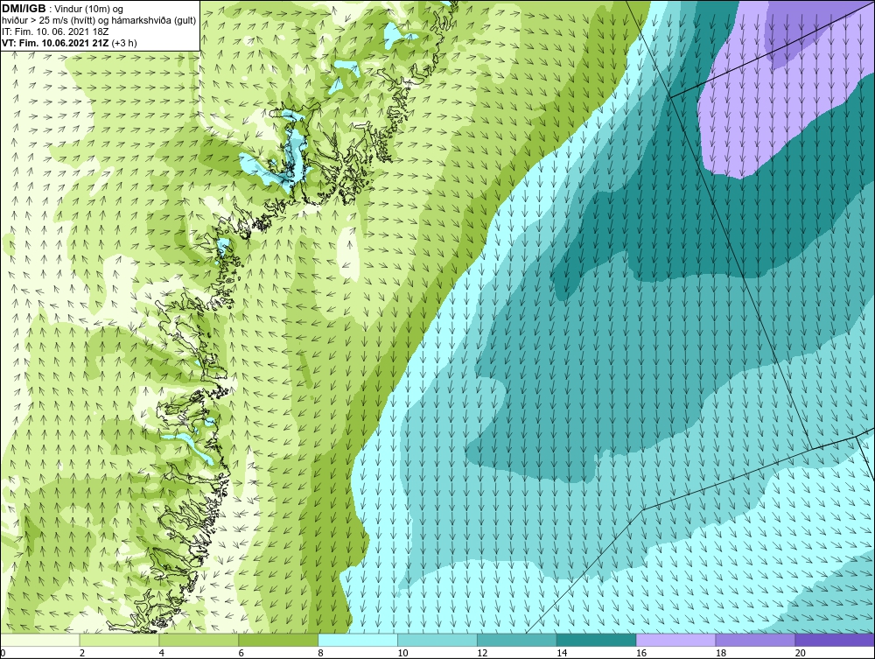875x659 pixels.
Task: Click the 2–4 m/s light green legend swatch
Action: pyautogui.click(x=119, y=641)
